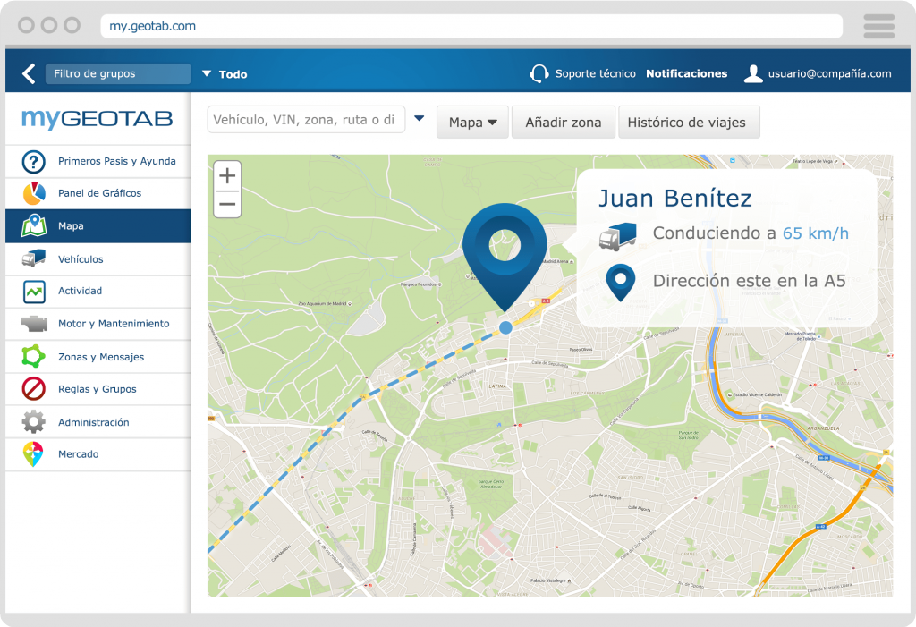Click the truck icon in the popup
Screen dimensions: 916x627
pos(618,236)
